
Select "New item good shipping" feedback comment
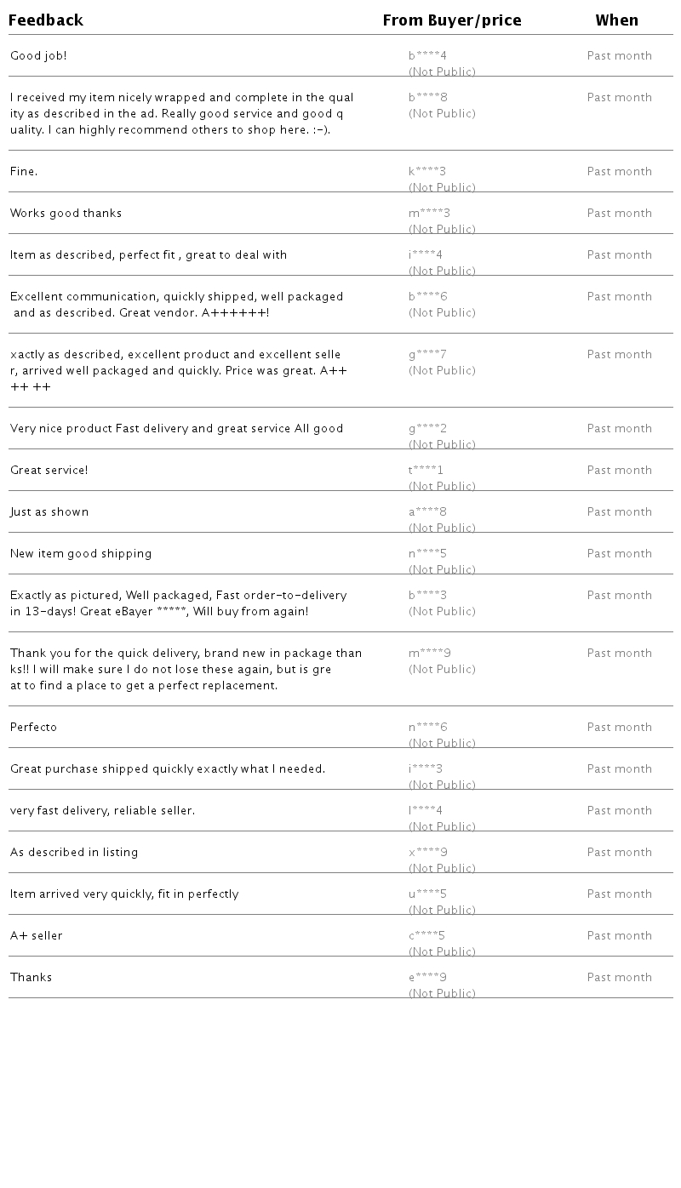pyautogui.click(x=81, y=554)
